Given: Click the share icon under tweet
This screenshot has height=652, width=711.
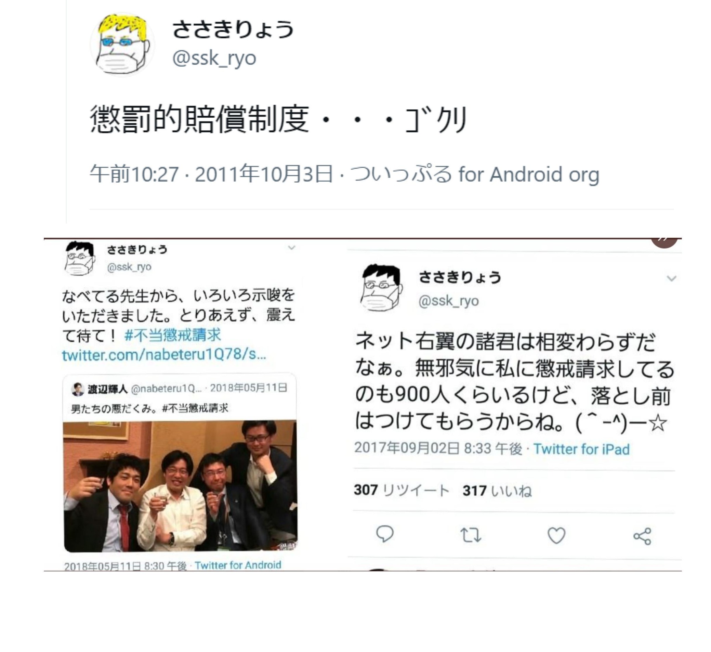Looking at the screenshot, I should [x=642, y=536].
